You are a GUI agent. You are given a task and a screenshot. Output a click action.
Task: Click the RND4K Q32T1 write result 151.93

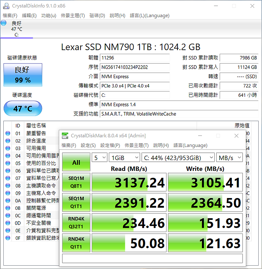pyautogui.click(x=205, y=223)
